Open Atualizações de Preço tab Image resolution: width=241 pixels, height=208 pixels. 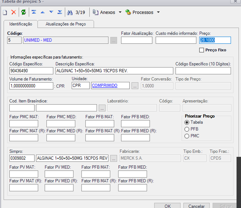tap(66, 24)
